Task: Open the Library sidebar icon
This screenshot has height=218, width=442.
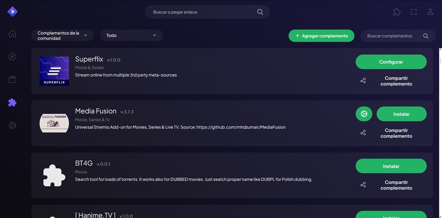Action: [x=13, y=80]
